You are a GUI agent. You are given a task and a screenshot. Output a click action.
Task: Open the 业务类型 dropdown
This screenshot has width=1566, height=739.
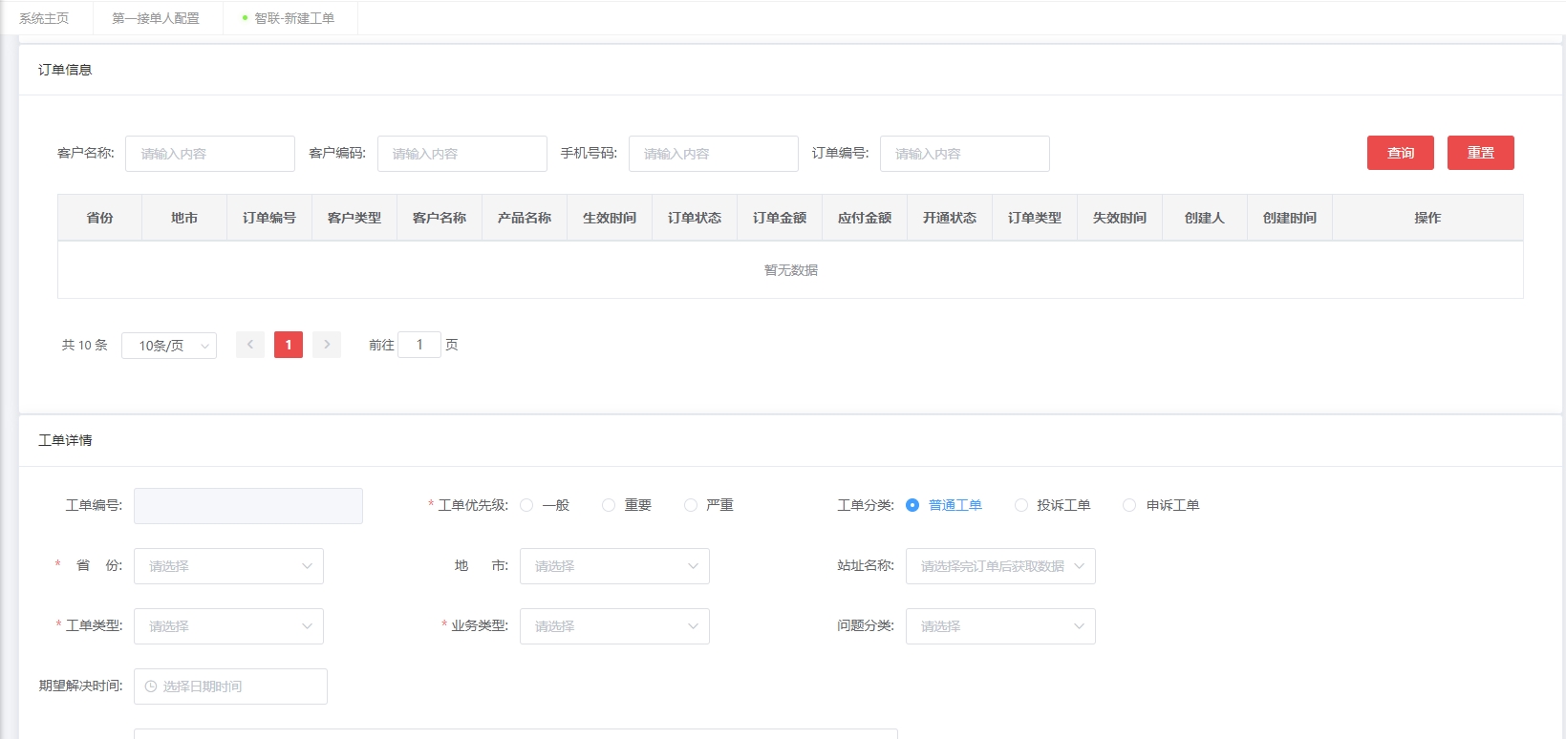click(614, 626)
